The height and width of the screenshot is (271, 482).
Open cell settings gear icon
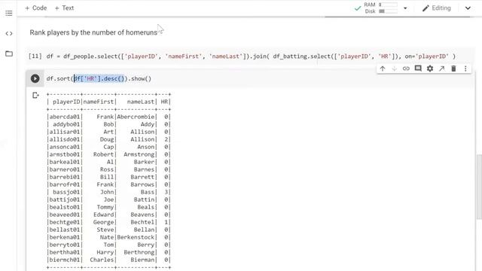(430, 69)
